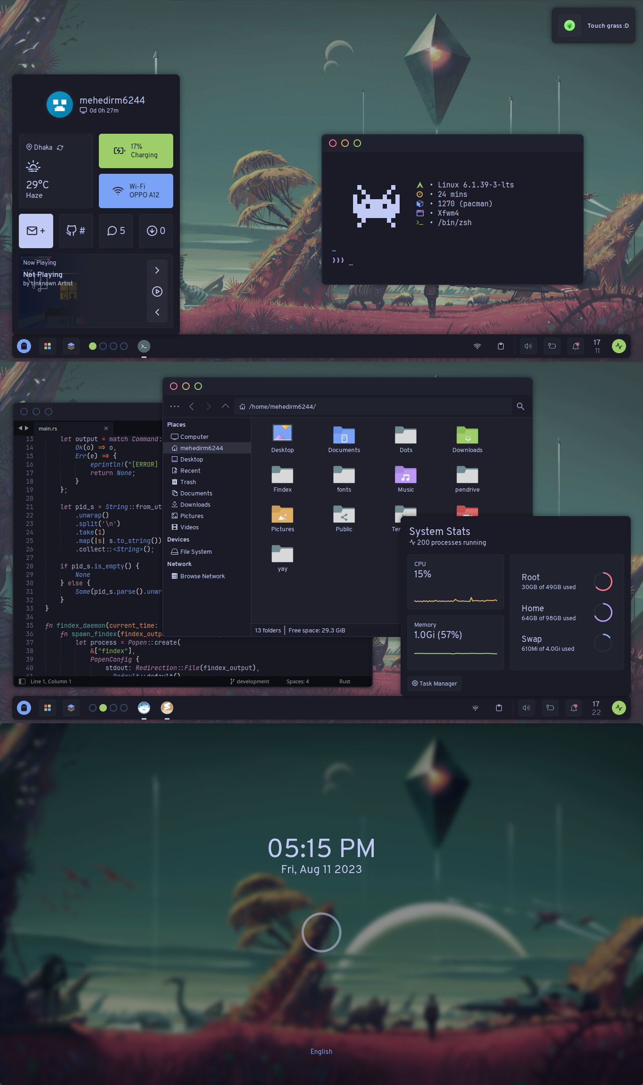The width and height of the screenshot is (643, 1085).
Task: Select Pictures in Places sidebar
Action: click(x=207, y=516)
